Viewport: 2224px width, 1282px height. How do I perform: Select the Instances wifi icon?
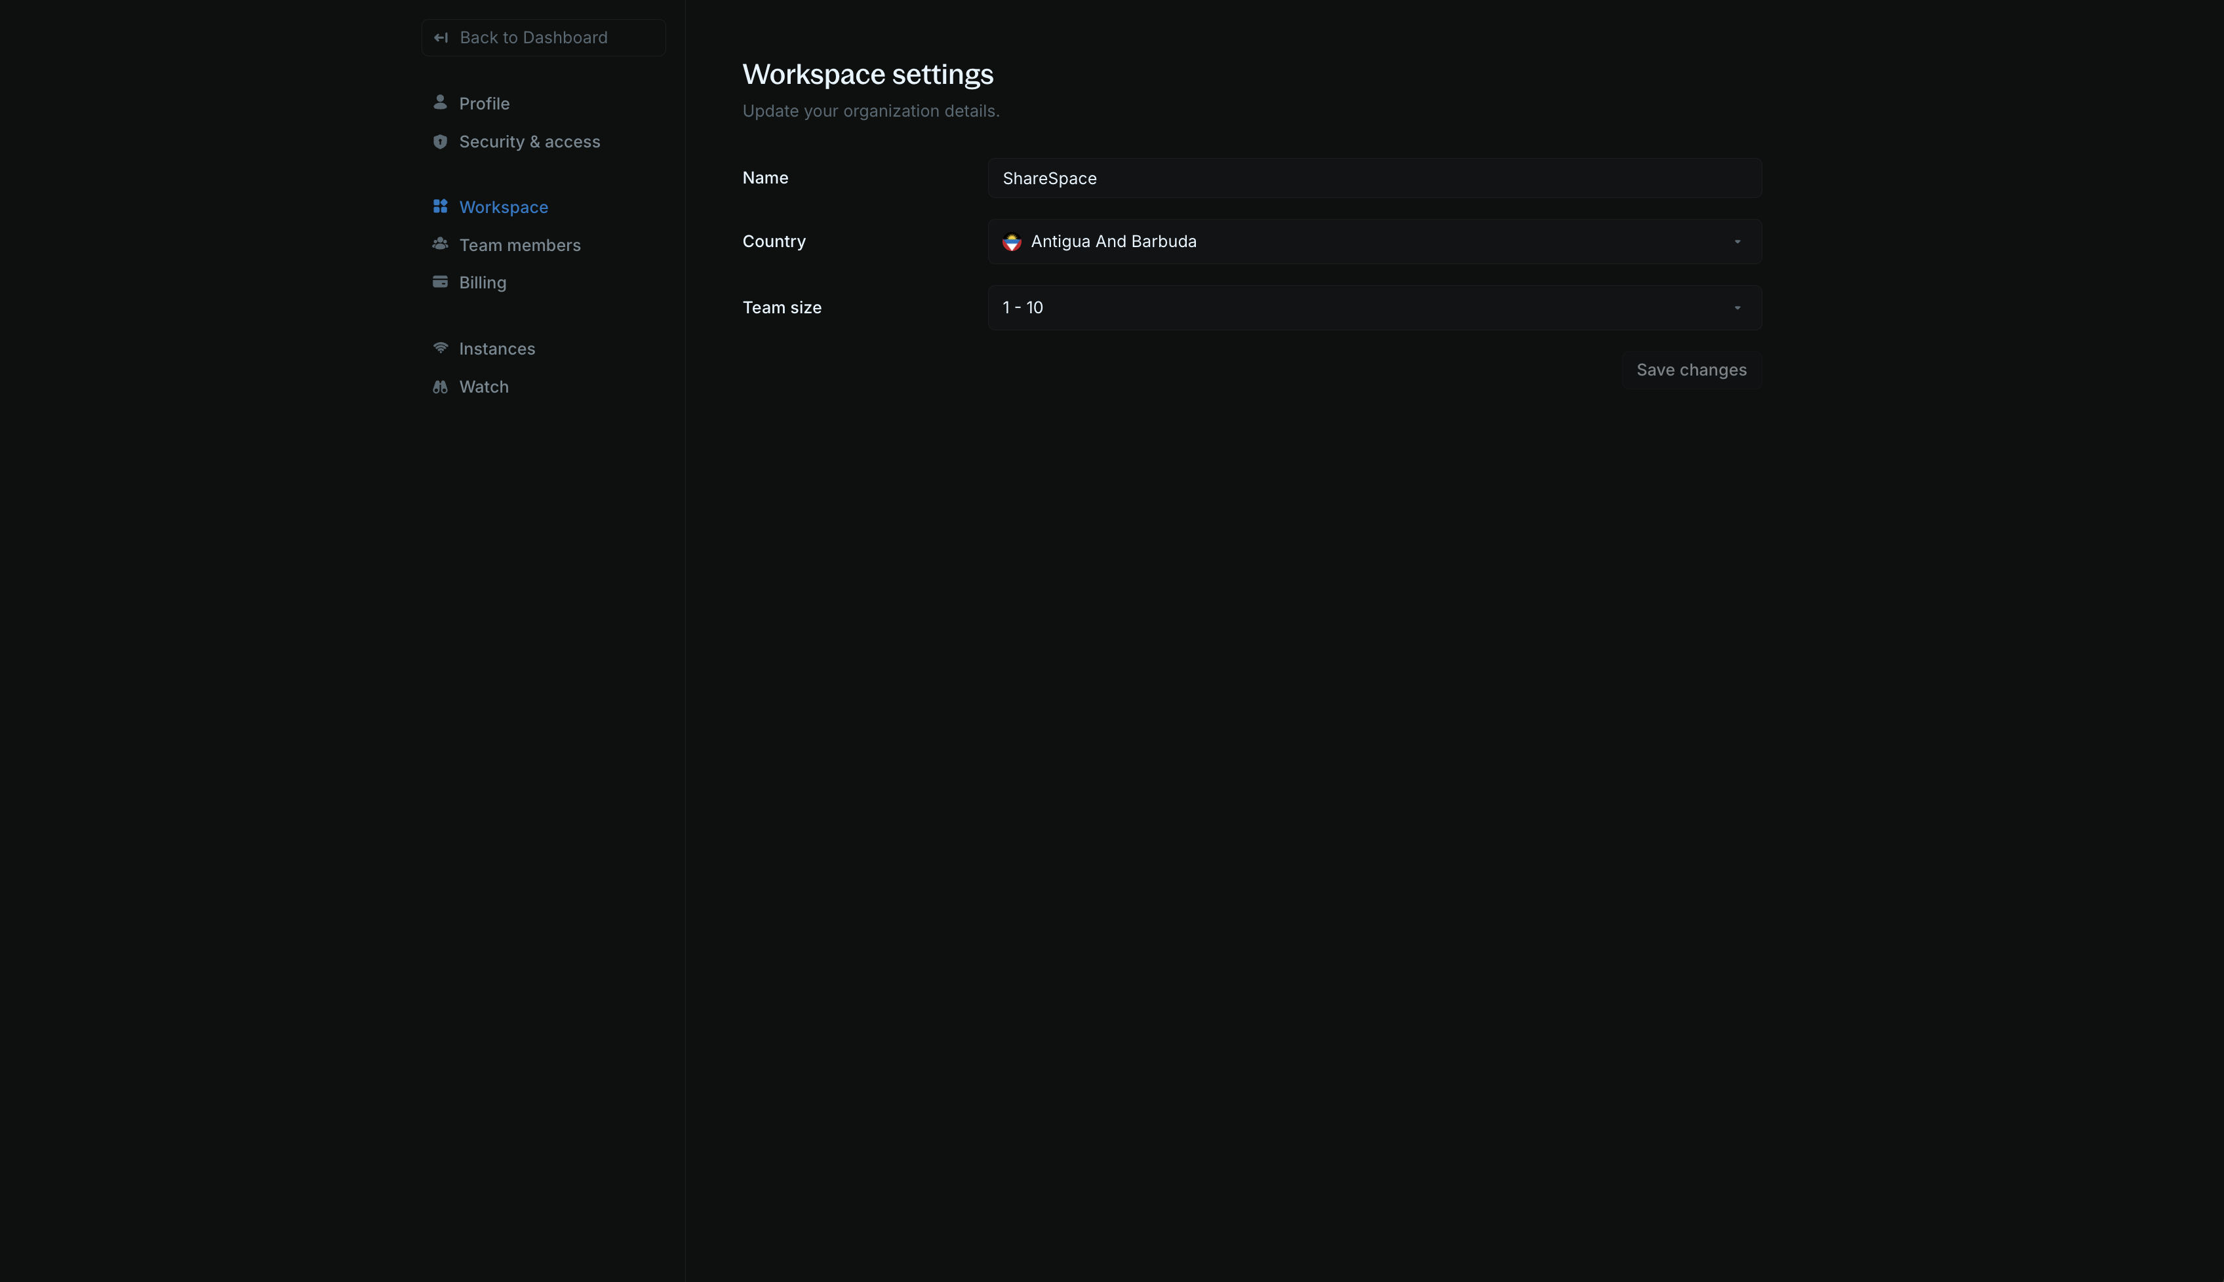coord(441,348)
